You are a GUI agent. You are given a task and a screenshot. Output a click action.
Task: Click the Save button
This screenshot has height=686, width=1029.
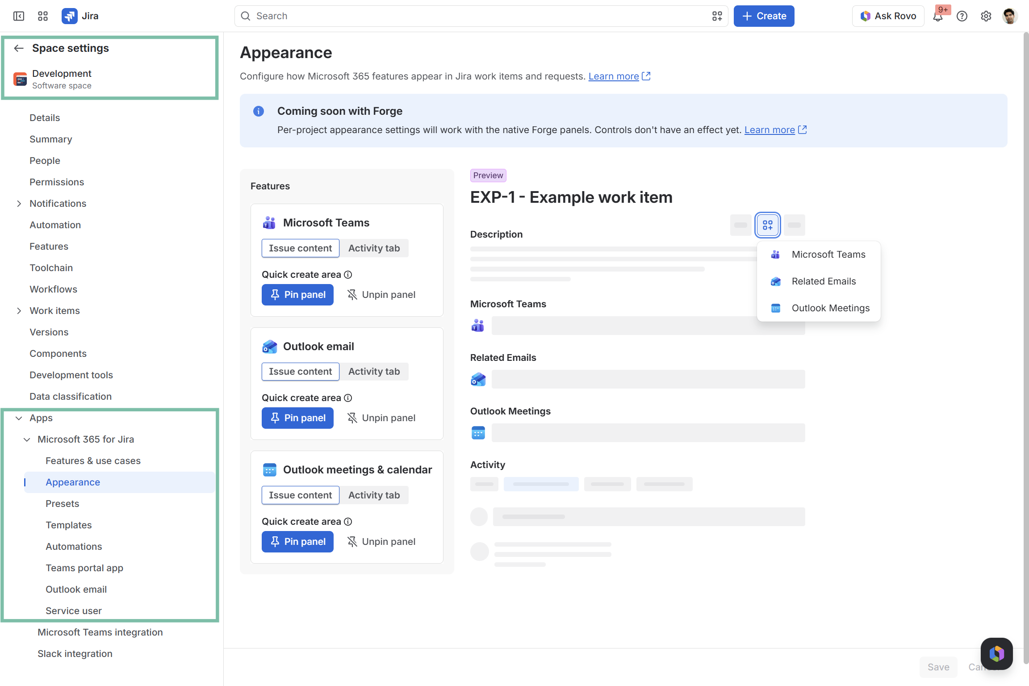pos(938,667)
